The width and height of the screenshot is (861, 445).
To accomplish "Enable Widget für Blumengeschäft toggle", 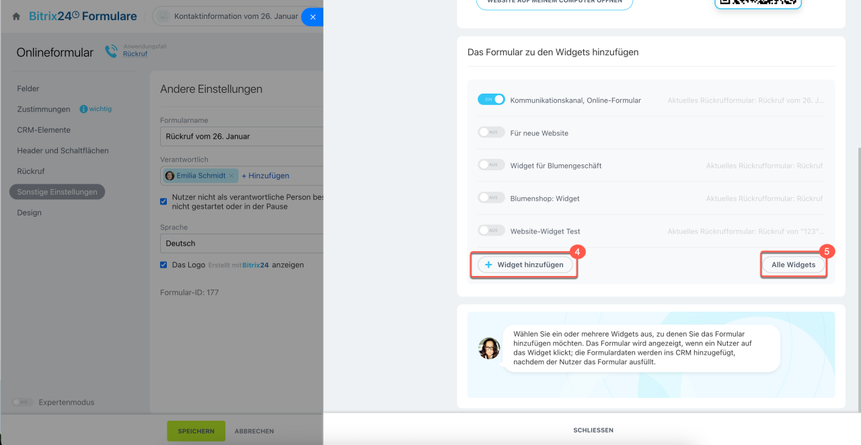I will pyautogui.click(x=491, y=165).
